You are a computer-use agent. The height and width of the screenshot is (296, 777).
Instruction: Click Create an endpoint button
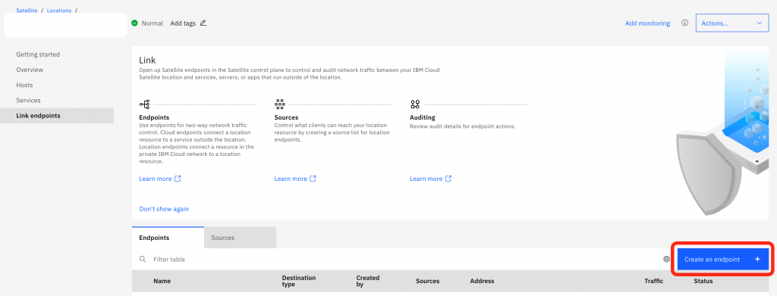[x=723, y=260]
